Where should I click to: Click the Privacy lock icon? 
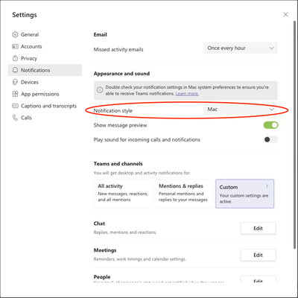pos(15,58)
